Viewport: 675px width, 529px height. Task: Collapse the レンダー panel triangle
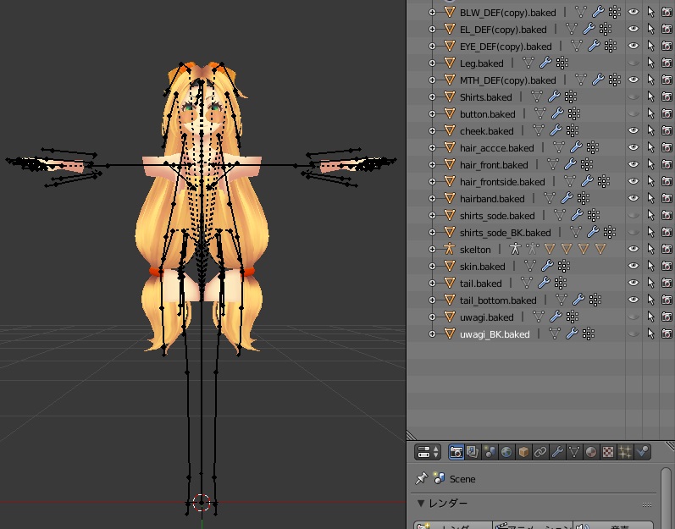[421, 504]
